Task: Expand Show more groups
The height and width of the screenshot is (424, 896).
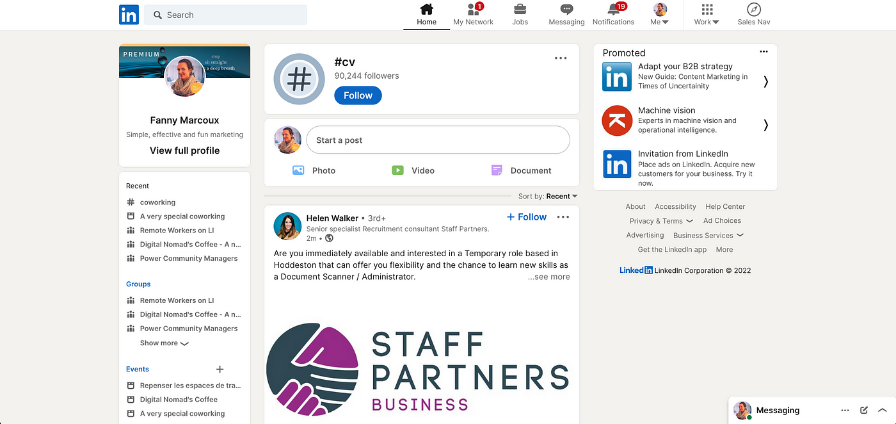Action: click(x=164, y=343)
